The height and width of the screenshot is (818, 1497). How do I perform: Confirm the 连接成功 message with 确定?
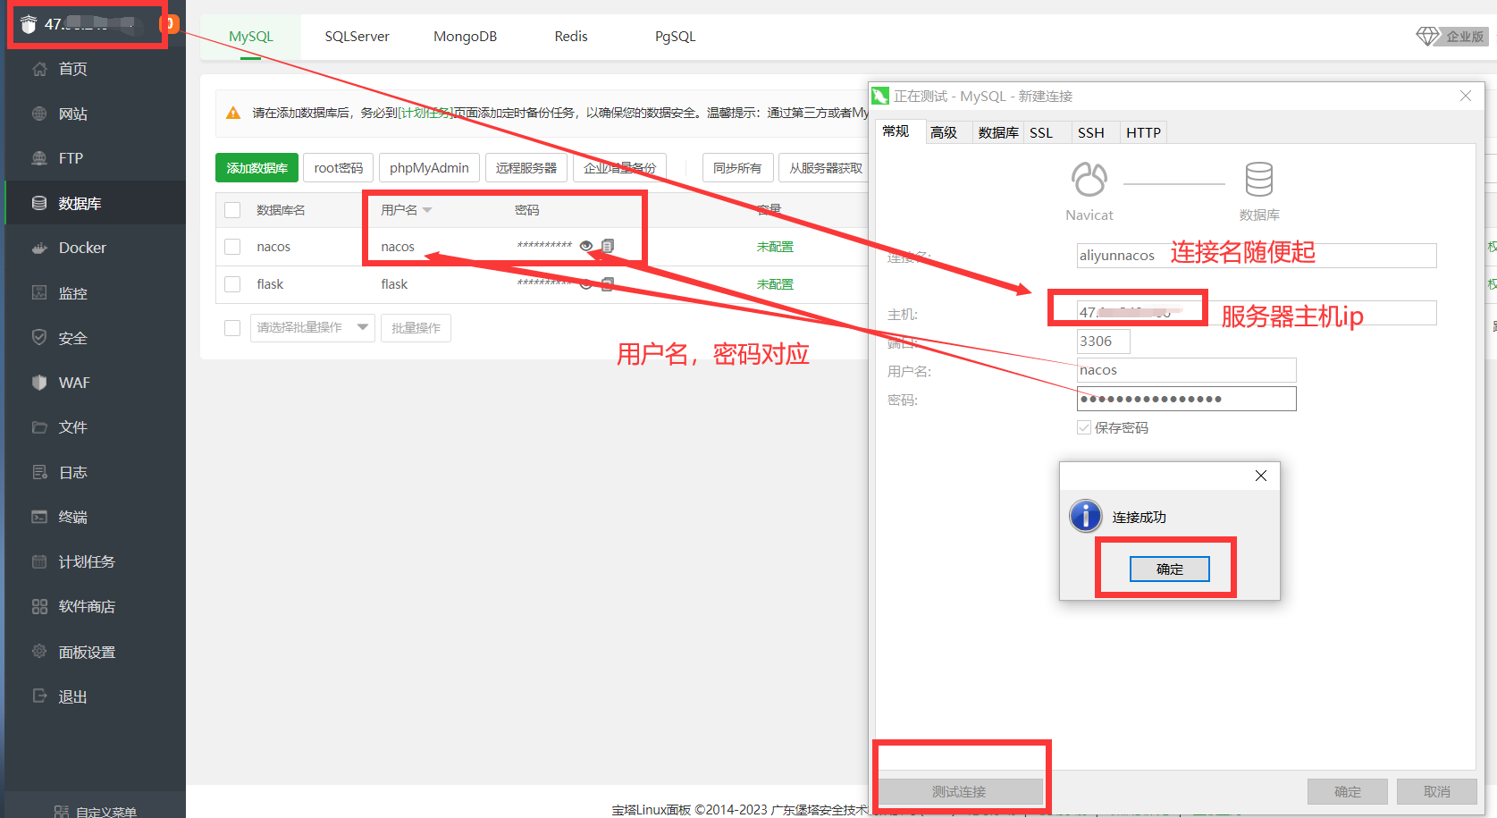tap(1169, 569)
